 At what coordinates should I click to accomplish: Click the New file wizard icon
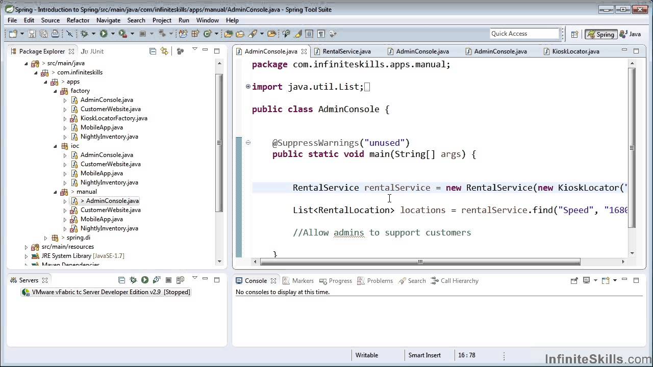pos(13,34)
